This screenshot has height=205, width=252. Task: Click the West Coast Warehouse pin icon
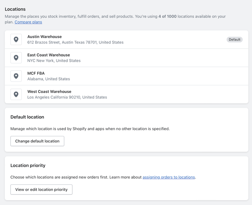click(x=16, y=94)
